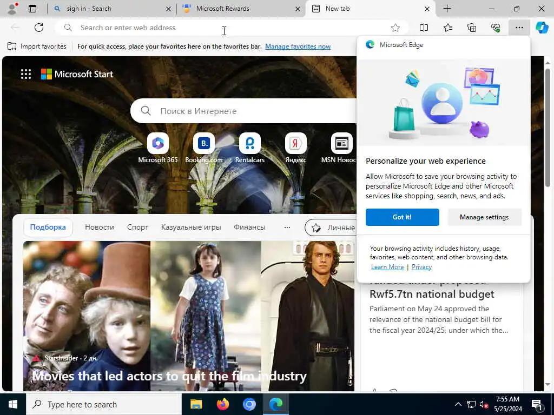Click the Edge taskbar icon

[275, 404]
